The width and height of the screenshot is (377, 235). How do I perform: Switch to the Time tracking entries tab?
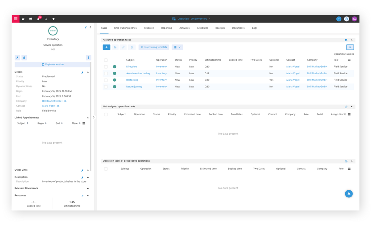[x=125, y=28]
